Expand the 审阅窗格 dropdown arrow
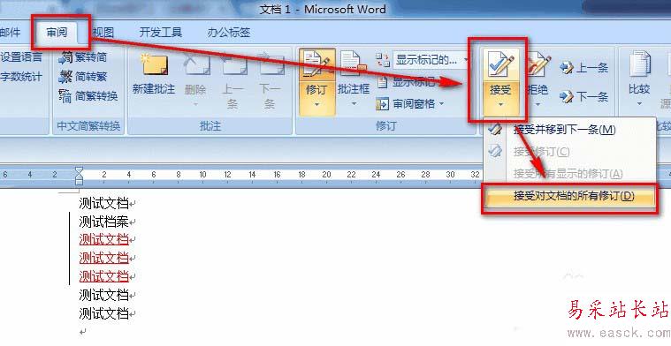The width and height of the screenshot is (671, 346). point(441,104)
